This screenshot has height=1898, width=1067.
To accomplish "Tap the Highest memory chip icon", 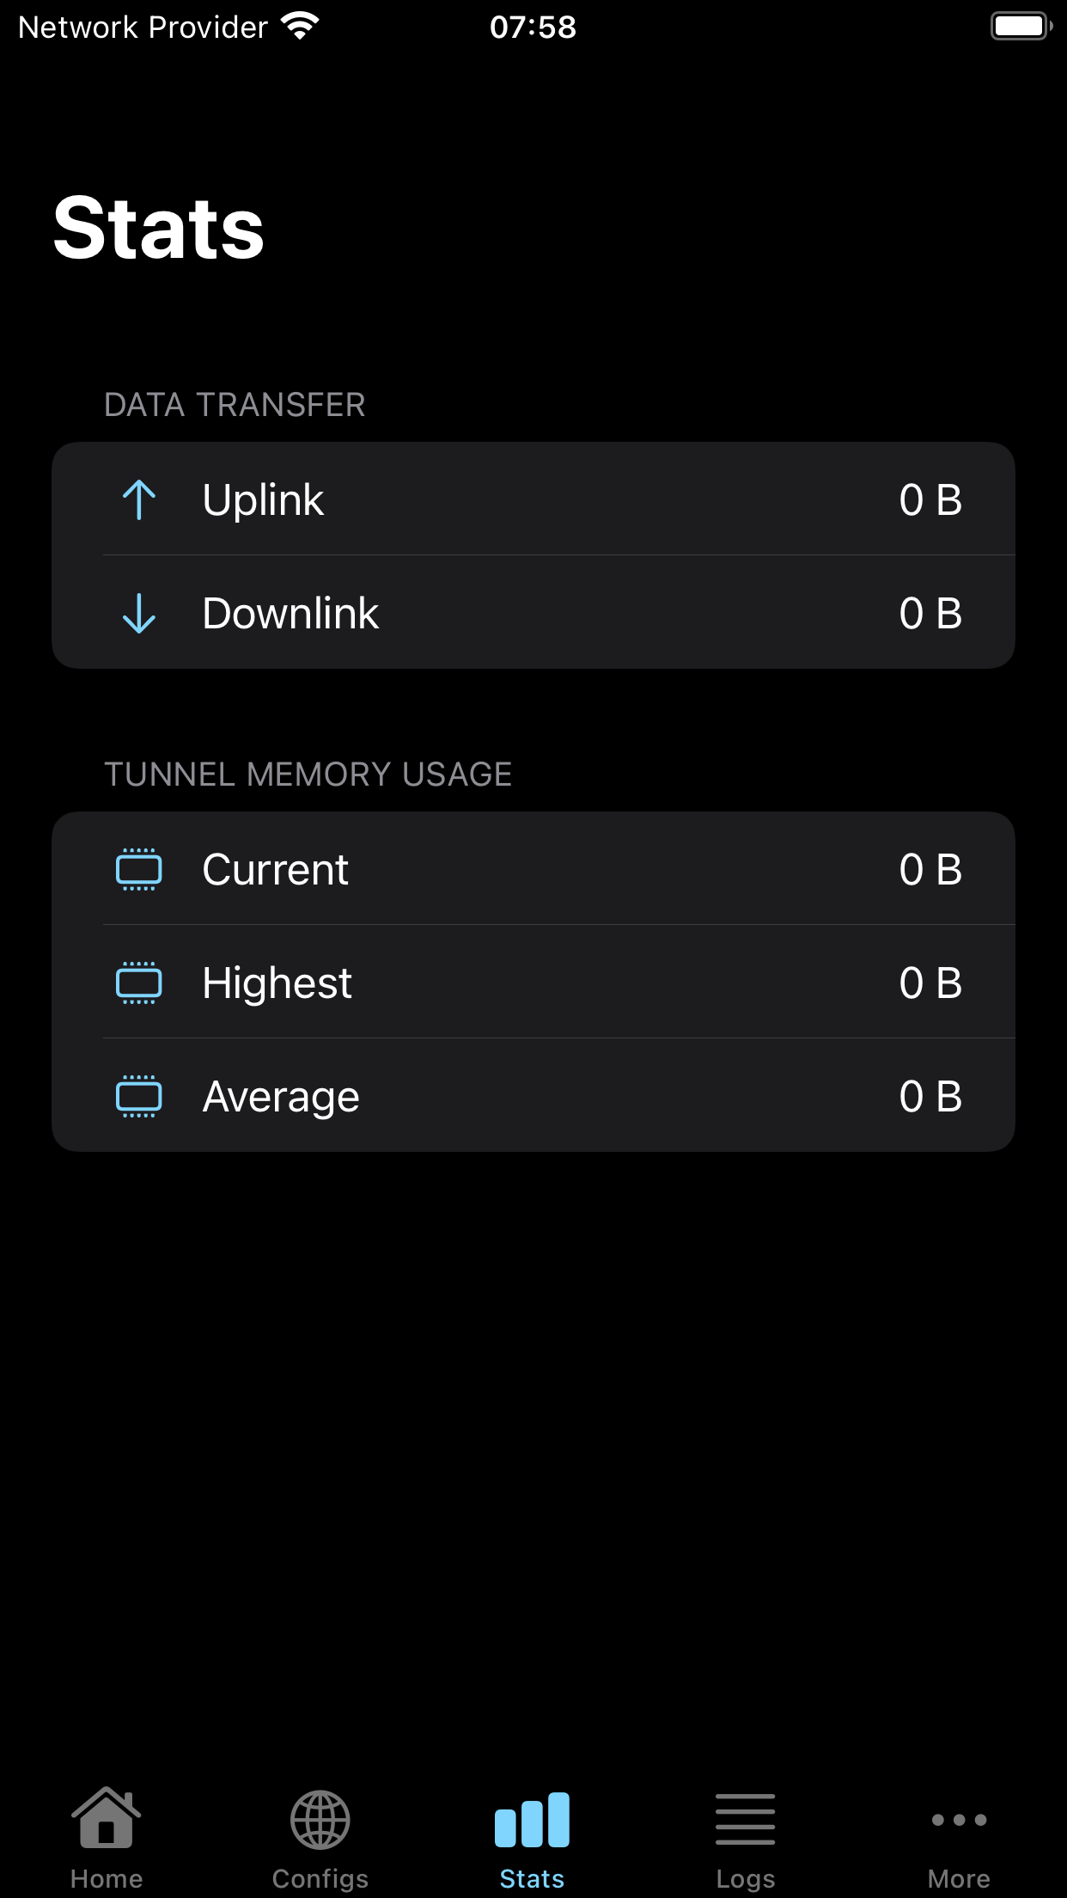I will [139, 983].
